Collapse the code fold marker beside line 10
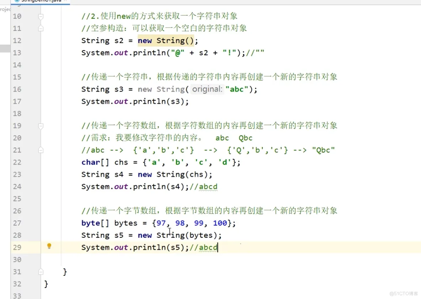Viewport: 421px width, 299px height. click(x=41, y=16)
